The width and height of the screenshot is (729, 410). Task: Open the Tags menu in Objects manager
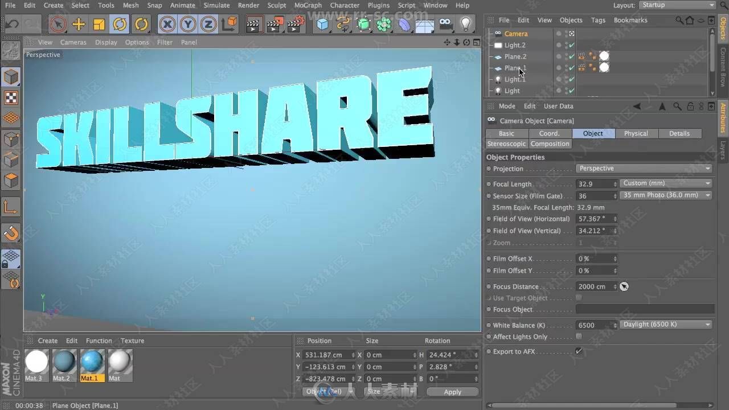[598, 20]
